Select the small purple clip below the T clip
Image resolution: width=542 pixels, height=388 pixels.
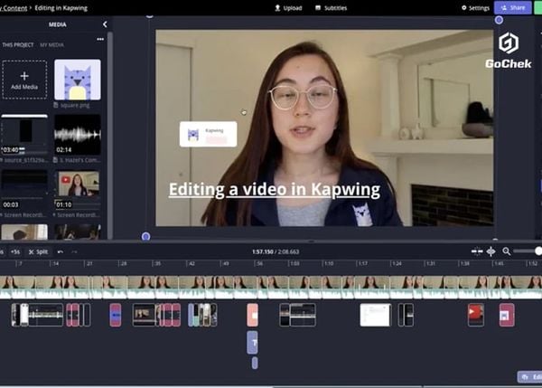[x=255, y=363]
